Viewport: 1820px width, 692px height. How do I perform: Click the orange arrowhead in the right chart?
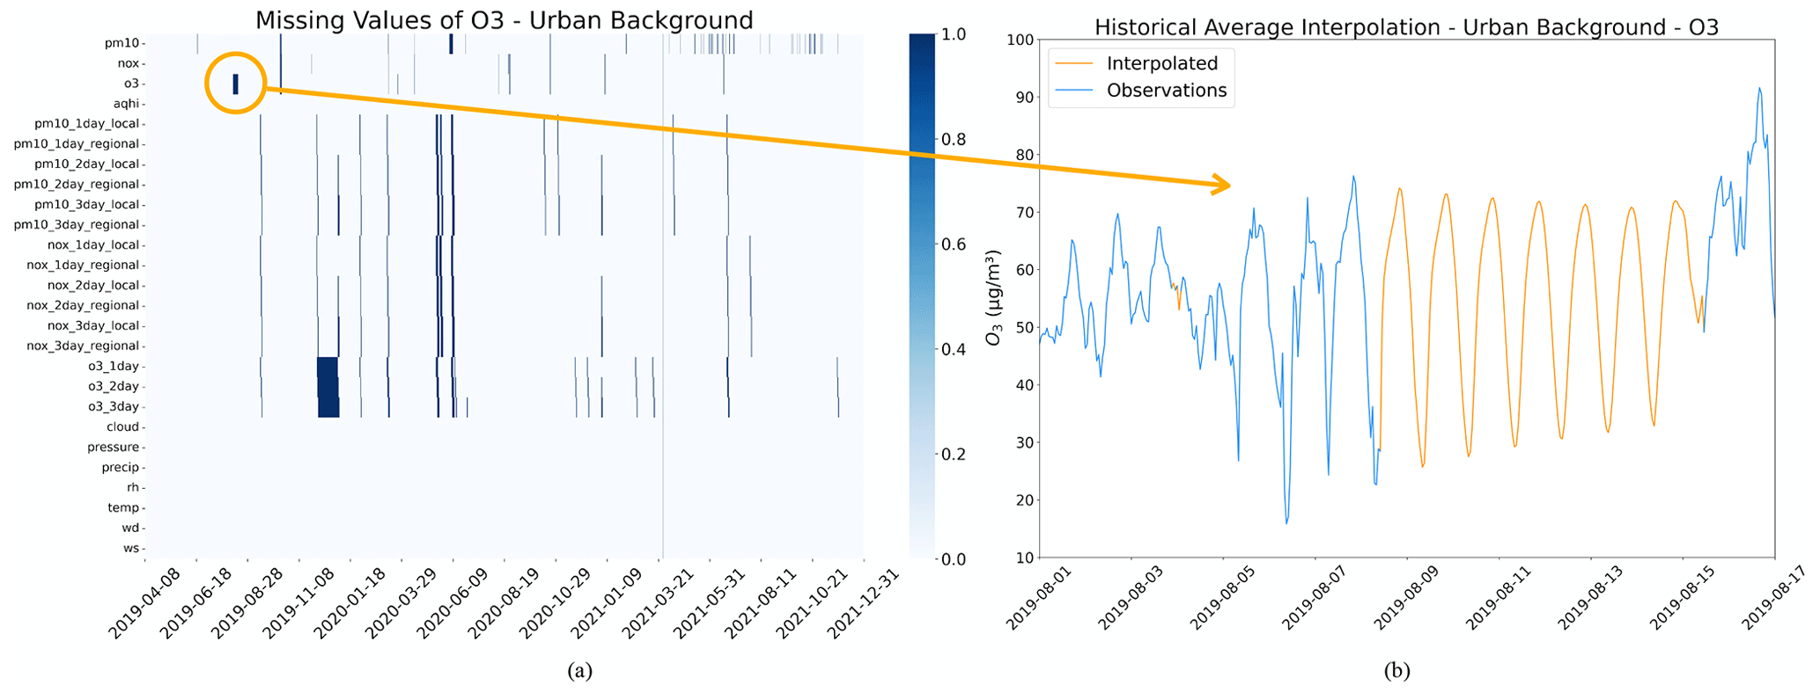pyautogui.click(x=1221, y=185)
